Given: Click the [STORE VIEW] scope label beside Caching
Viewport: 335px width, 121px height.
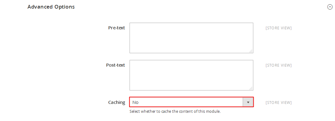Looking at the screenshot, I should [278, 102].
